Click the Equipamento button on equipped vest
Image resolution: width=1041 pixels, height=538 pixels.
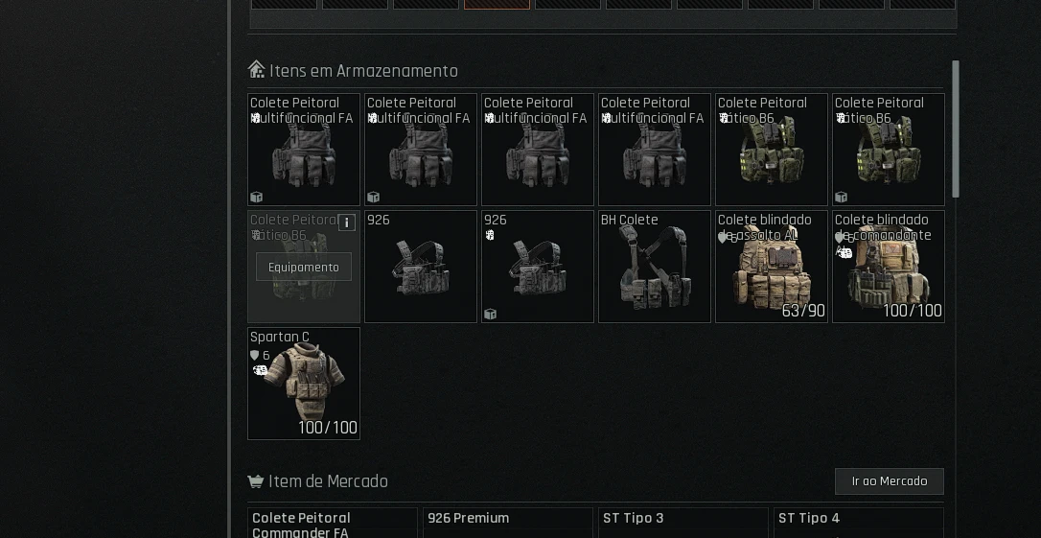click(x=304, y=267)
